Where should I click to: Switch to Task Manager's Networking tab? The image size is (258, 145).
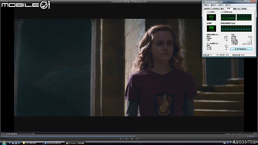[237, 9]
